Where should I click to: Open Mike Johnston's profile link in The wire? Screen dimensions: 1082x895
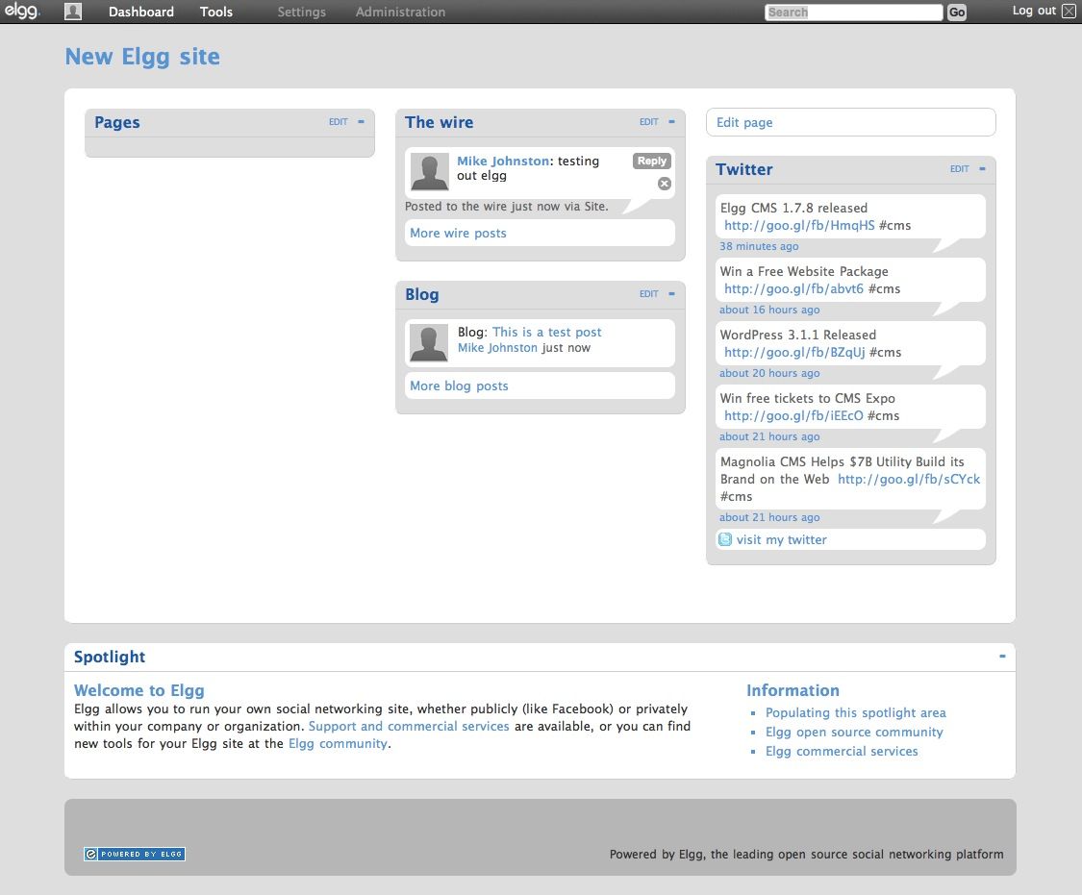503,161
